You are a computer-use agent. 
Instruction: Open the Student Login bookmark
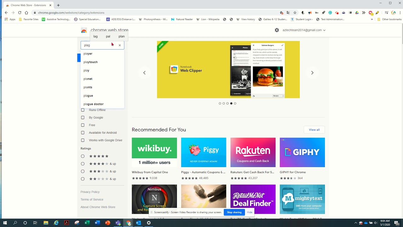(x=302, y=19)
